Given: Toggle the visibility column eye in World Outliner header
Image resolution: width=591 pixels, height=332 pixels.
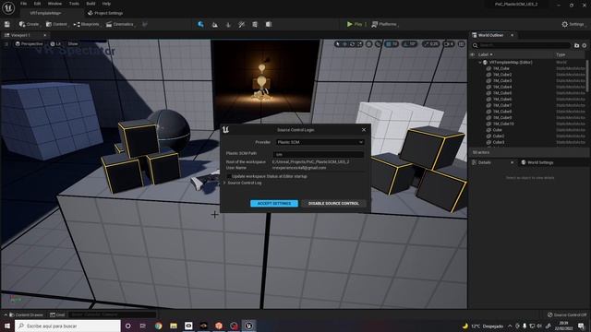Looking at the screenshot, I should [473, 54].
